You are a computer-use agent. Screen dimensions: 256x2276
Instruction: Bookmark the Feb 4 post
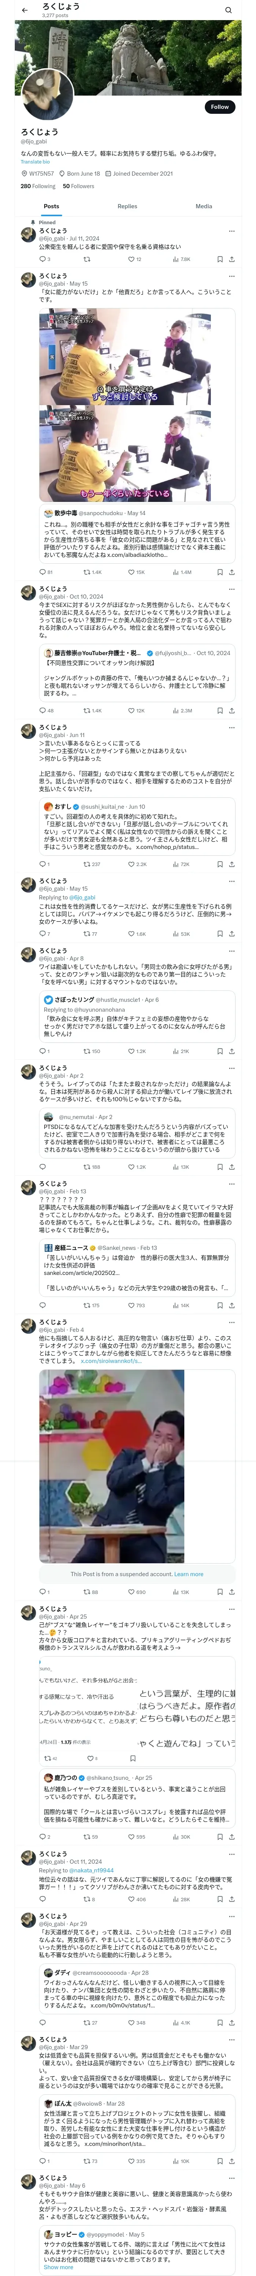pos(220,1592)
